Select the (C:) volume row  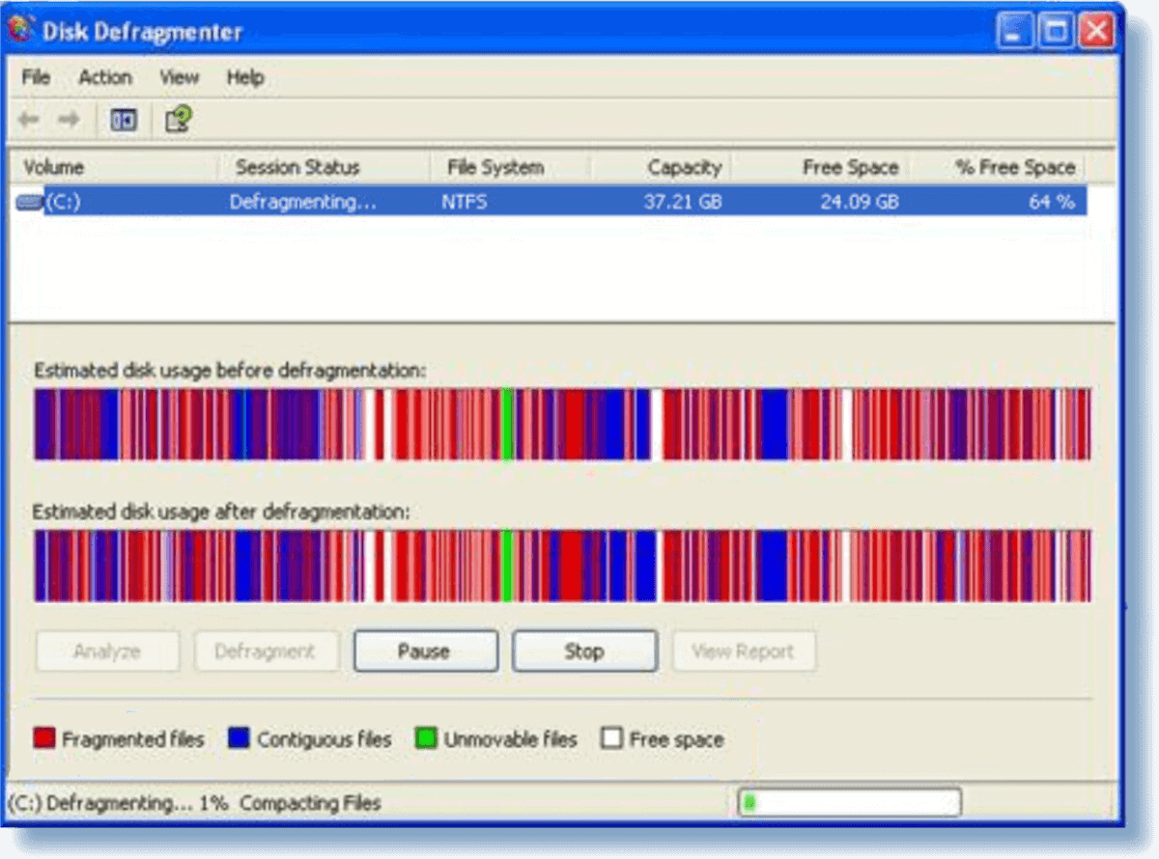(386, 201)
